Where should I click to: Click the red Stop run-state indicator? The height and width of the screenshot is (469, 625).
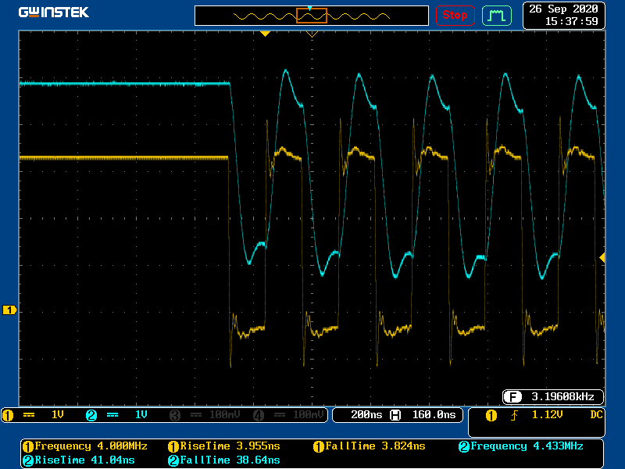pyautogui.click(x=455, y=15)
